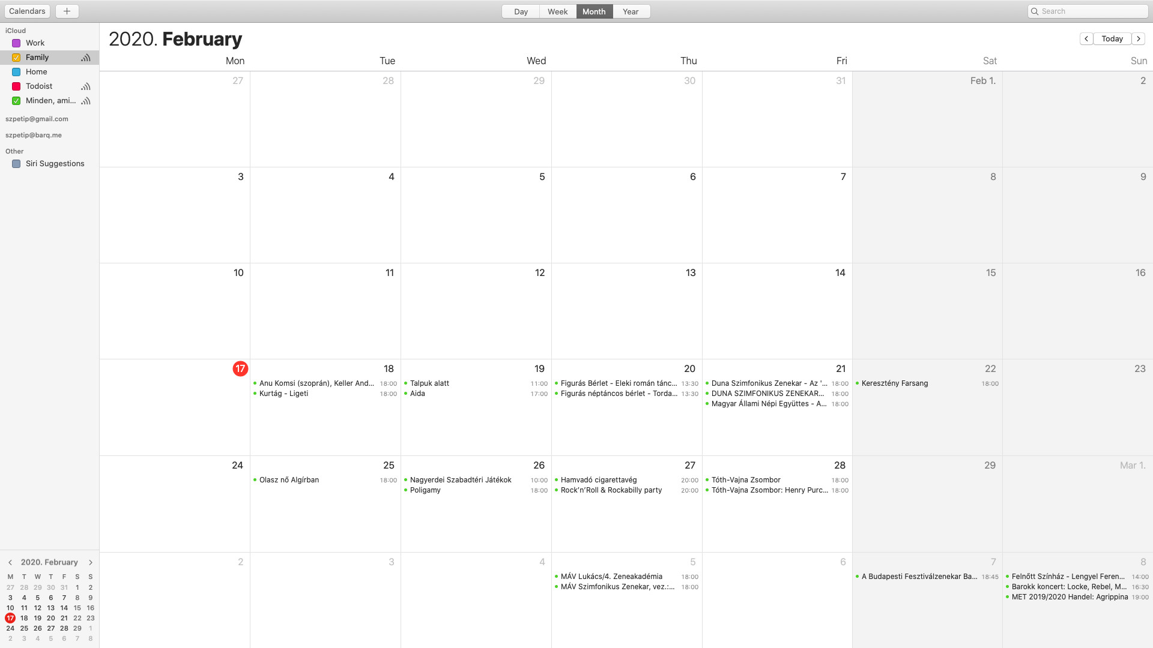Click the plus button to add event
Screen dimensions: 1153x648
67,11
